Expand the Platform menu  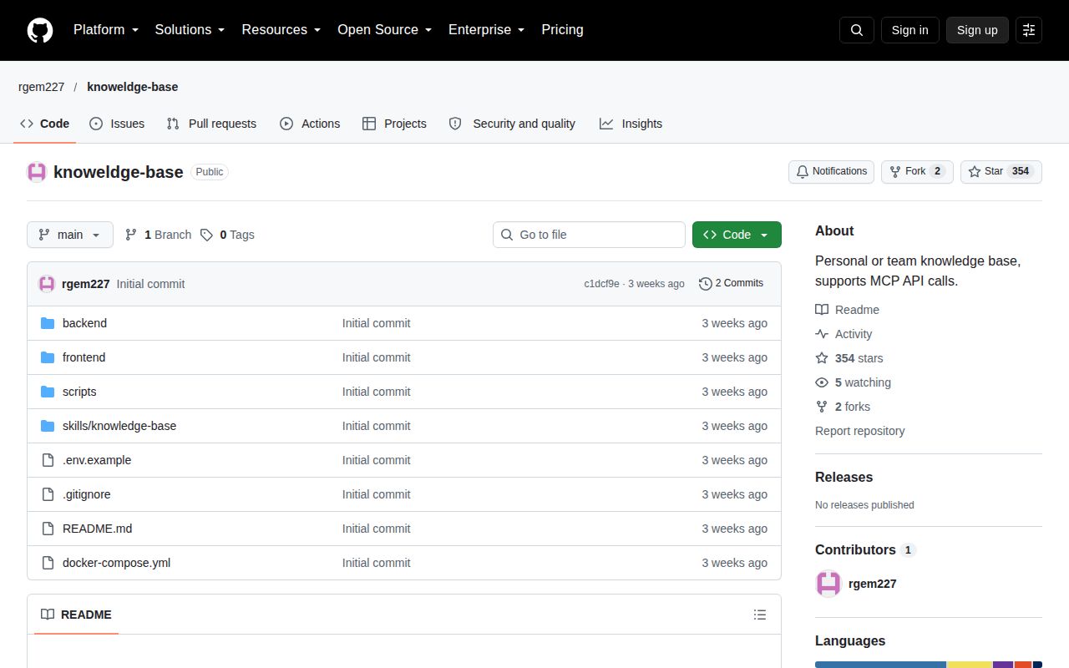106,30
